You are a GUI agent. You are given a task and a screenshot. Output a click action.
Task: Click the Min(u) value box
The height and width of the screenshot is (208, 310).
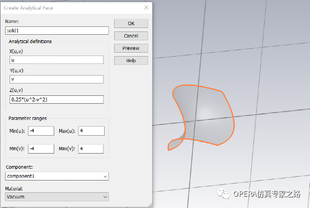click(41, 131)
